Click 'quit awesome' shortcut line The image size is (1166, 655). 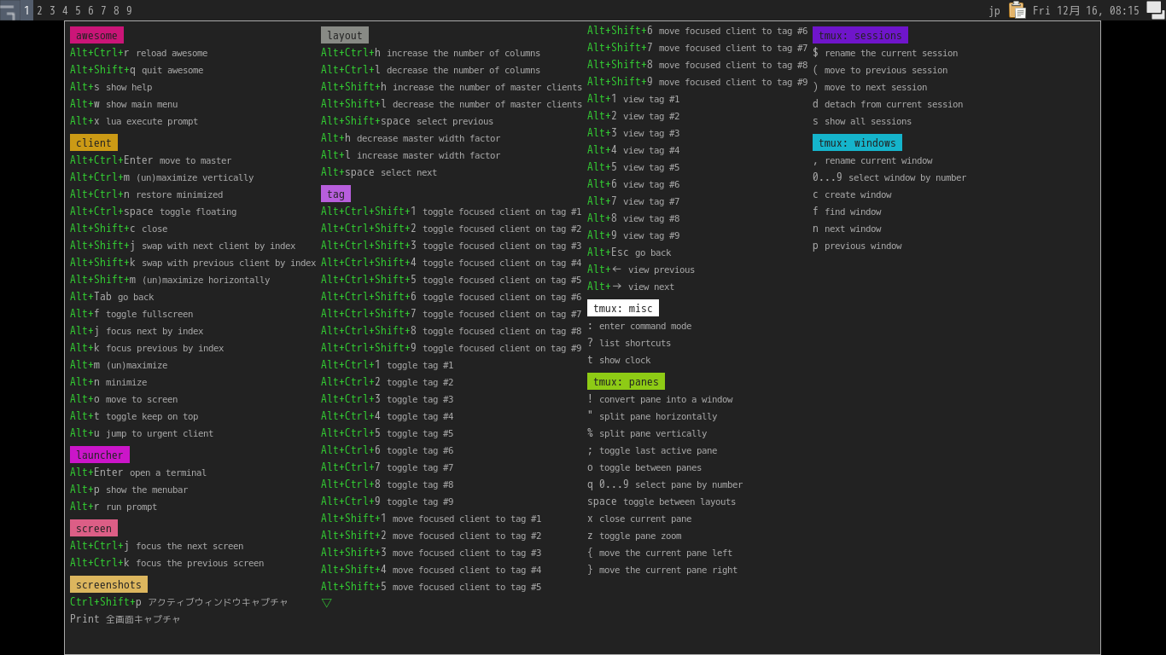click(x=137, y=70)
